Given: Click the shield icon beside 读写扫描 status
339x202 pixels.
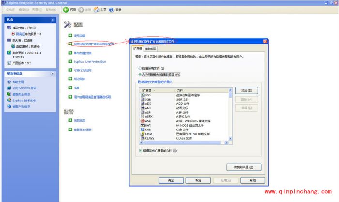Looking at the screenshot, I should [9, 28].
